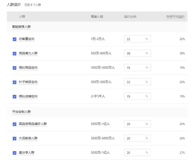Click the 商品潜力人群 crowd name
The image size is (196, 160).
(28, 53)
